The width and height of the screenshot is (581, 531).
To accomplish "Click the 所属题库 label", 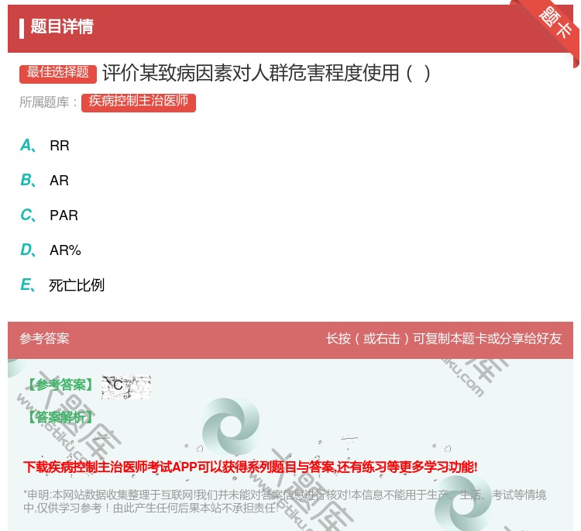I will click(48, 102).
